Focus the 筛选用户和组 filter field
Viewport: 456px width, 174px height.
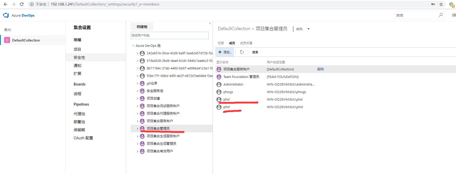coord(169,35)
